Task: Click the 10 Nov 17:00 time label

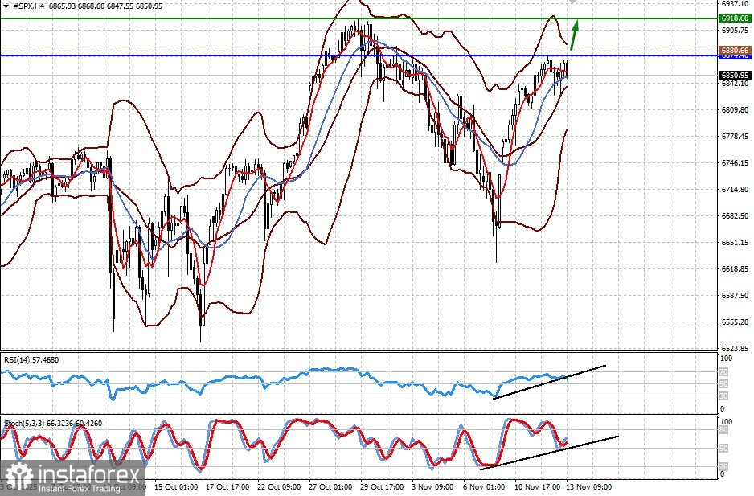Action: 537,487
